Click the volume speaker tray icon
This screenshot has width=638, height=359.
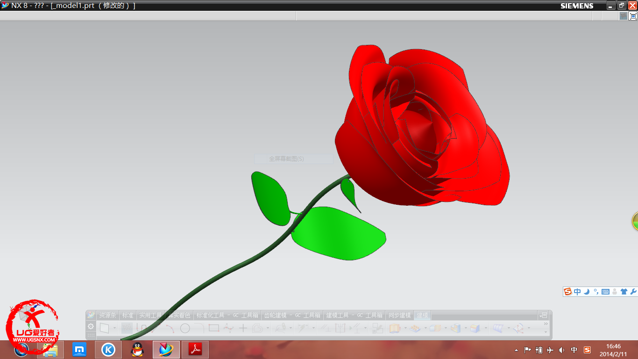pyautogui.click(x=561, y=350)
